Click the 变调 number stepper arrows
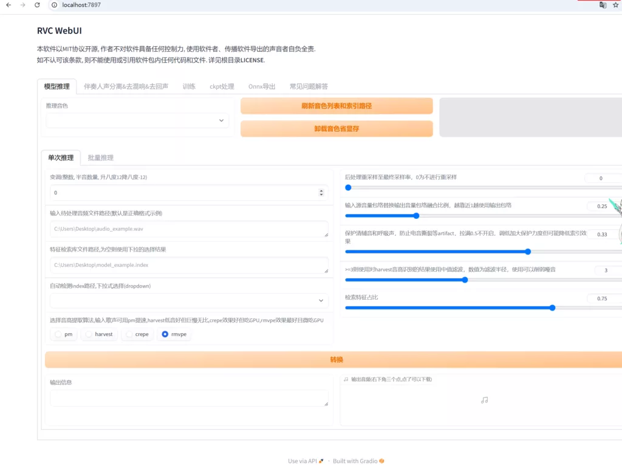The height and width of the screenshot is (465, 622). tap(321, 193)
